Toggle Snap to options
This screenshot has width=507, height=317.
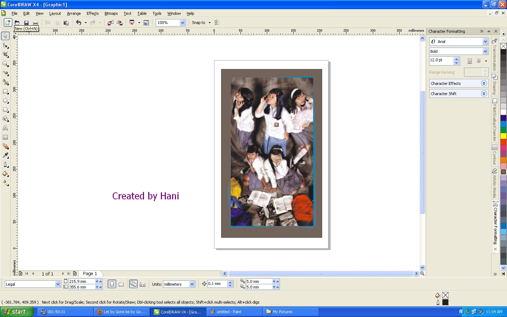coord(198,23)
